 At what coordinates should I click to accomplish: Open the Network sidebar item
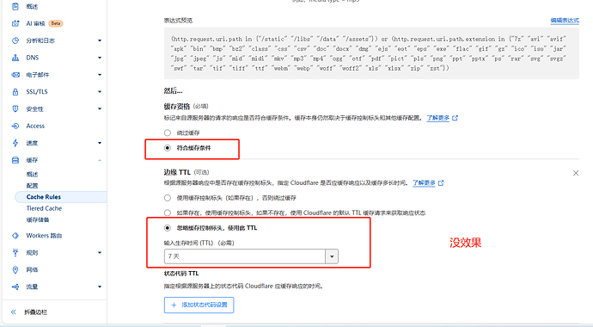pyautogui.click(x=32, y=269)
